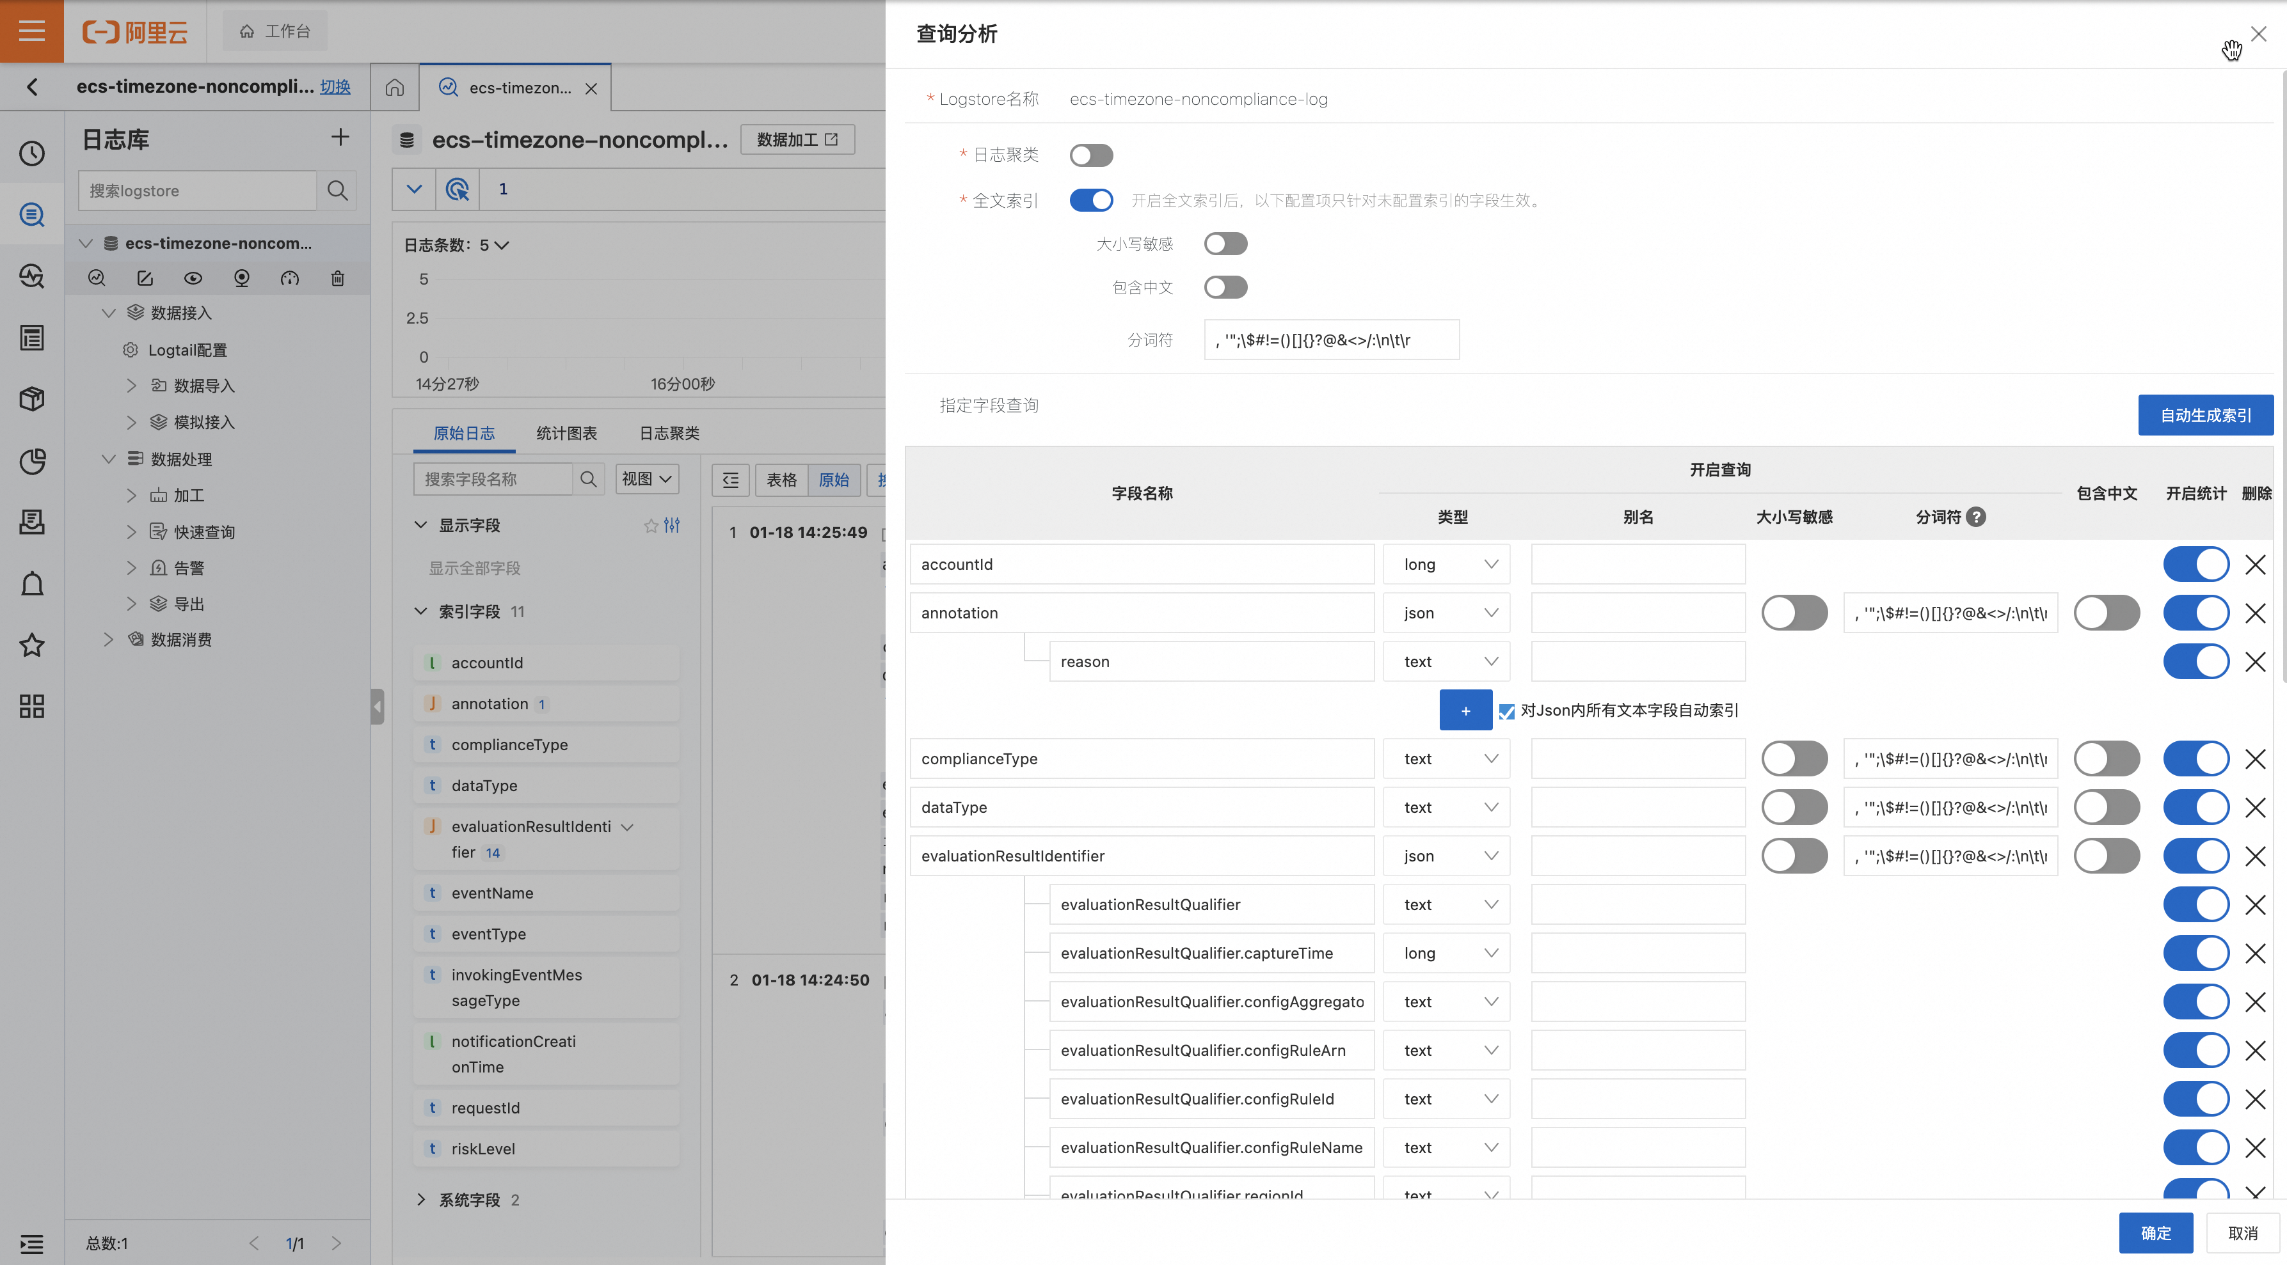Click the blue plus button under reason field

tap(1465, 711)
